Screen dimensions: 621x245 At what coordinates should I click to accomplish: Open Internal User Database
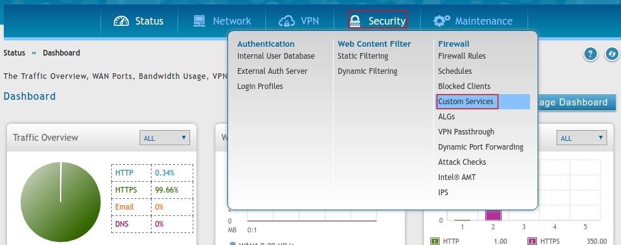(276, 56)
